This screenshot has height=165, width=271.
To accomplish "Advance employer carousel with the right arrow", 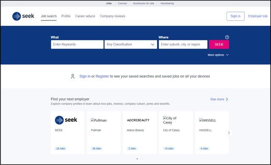I will [229, 133].
